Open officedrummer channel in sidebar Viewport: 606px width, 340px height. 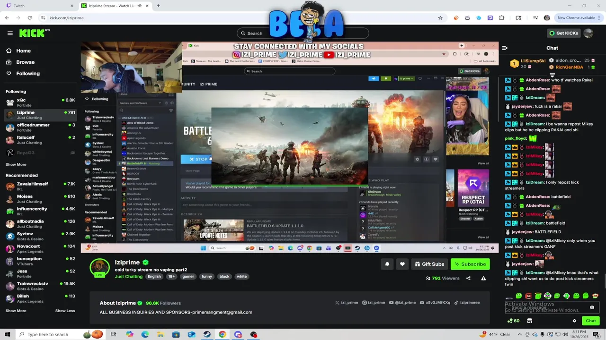click(40, 127)
